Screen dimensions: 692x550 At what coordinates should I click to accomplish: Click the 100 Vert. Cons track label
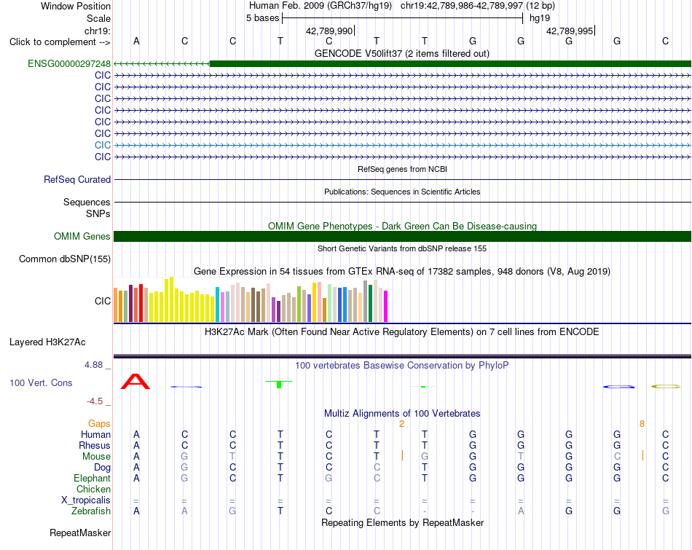point(41,382)
